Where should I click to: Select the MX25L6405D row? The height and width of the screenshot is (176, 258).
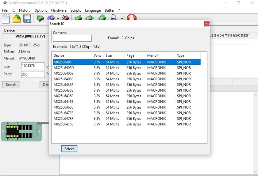point(127,68)
